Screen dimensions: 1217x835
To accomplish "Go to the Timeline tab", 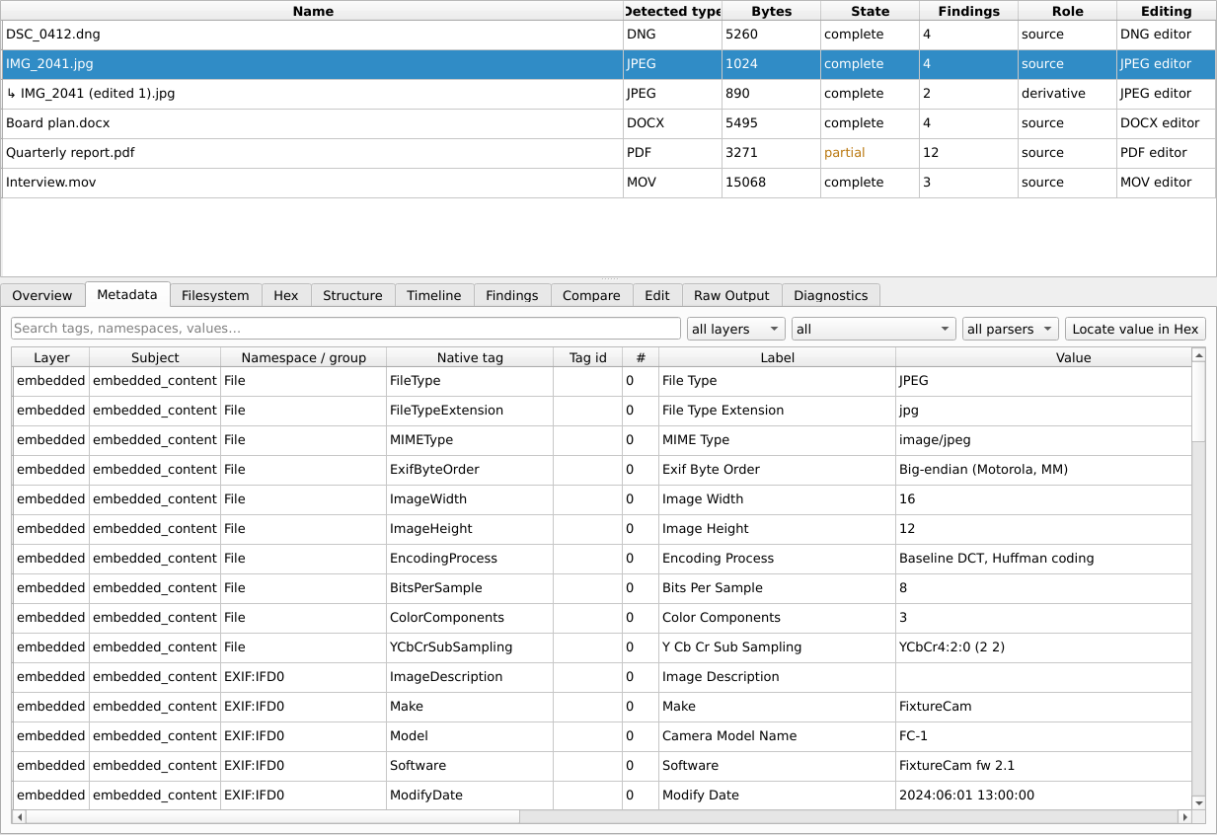I will (434, 295).
